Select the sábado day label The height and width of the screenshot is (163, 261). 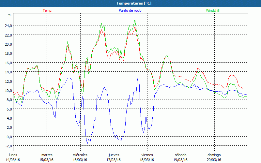point(180,155)
